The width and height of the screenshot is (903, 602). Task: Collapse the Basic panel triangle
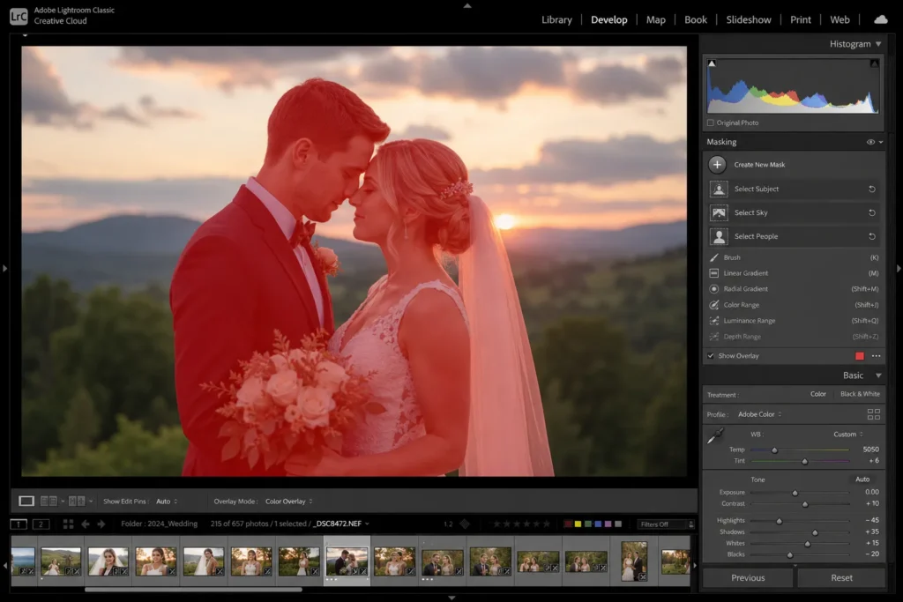tap(878, 375)
